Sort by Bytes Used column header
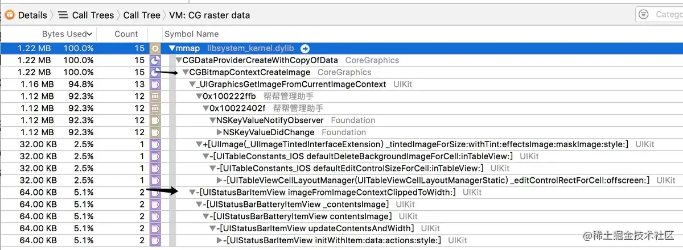 point(67,34)
